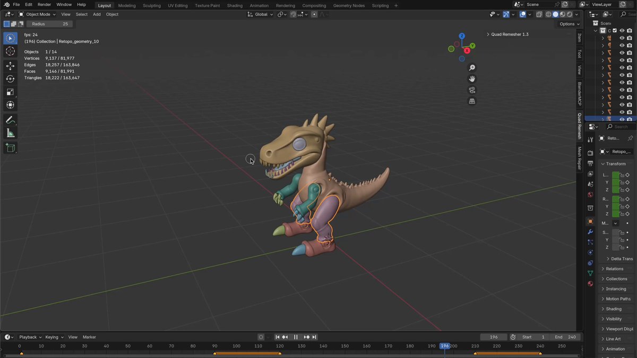Toggle X-ray view in viewport header

[x=539, y=14]
